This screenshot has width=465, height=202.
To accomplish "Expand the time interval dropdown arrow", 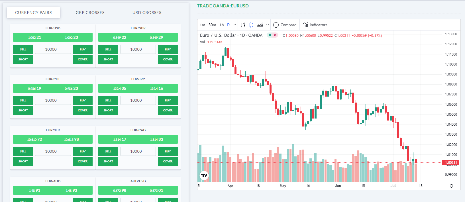I will pyautogui.click(x=235, y=25).
